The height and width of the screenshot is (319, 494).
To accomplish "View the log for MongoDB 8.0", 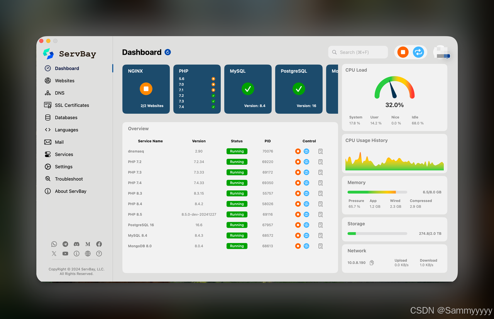I will coord(320,246).
